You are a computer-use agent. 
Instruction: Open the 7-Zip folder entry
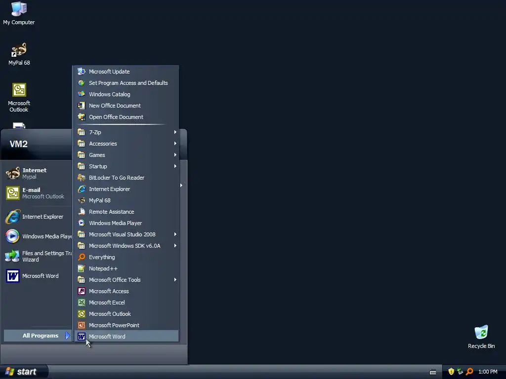[x=126, y=132]
